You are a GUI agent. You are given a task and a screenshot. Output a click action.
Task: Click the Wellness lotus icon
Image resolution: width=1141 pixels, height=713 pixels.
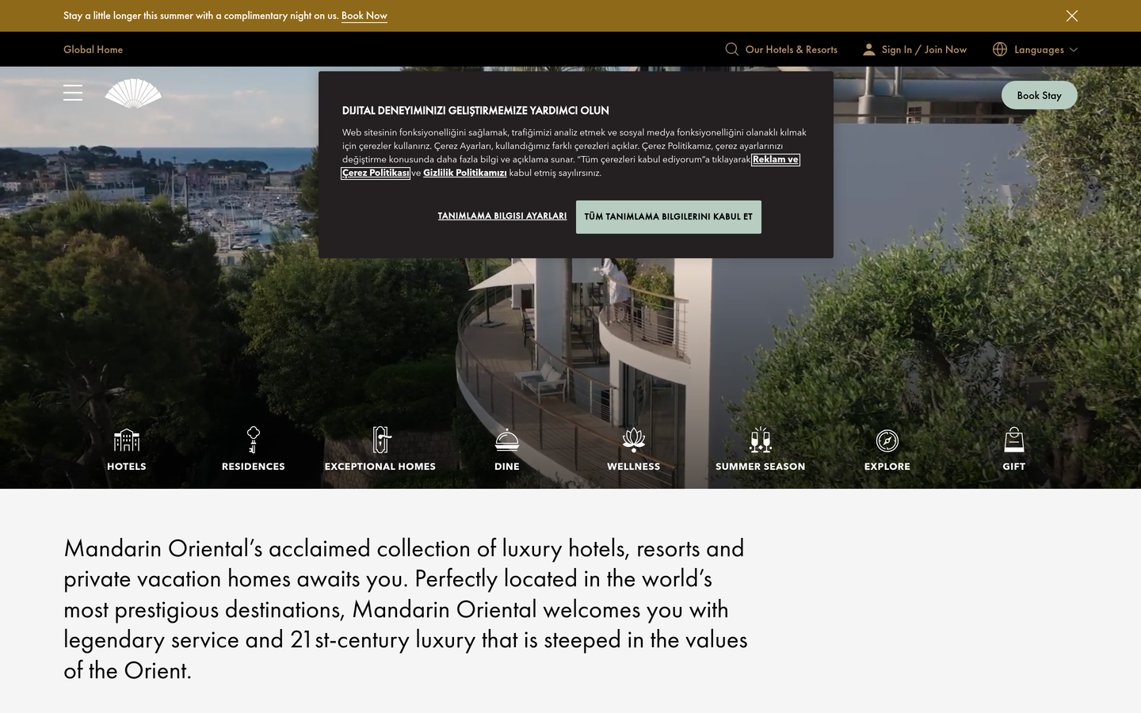[634, 440]
